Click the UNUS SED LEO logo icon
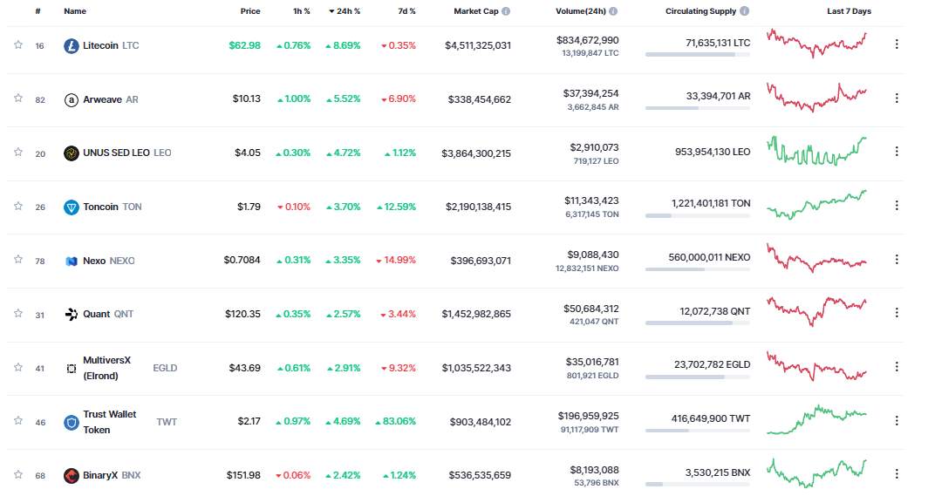The image size is (928, 496). point(71,153)
